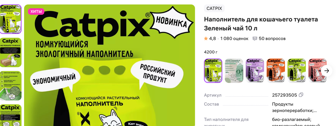This screenshot has height=126, width=336.
Task: Open 1 080 оценок reviews link
Action: point(234,38)
